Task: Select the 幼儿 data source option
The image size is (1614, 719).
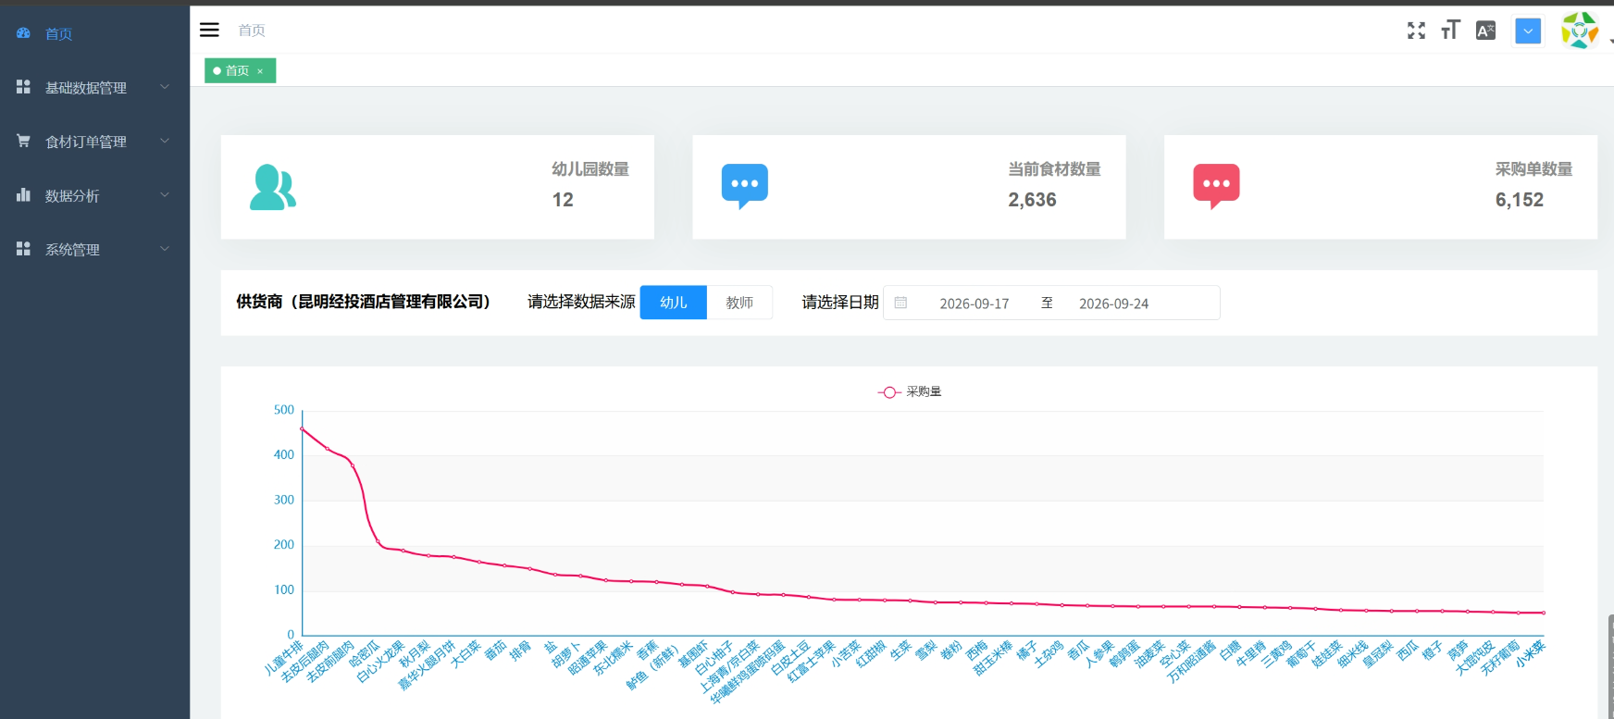Action: pyautogui.click(x=673, y=303)
